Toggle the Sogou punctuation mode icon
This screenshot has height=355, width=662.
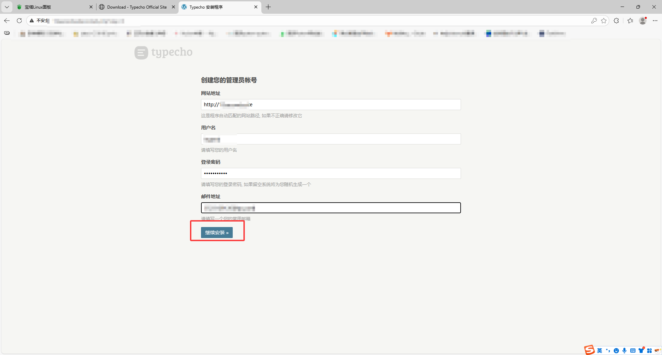608,351
